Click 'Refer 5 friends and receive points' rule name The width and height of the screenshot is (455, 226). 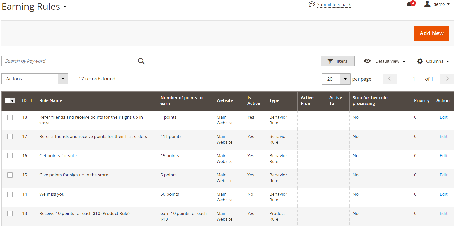(x=93, y=136)
